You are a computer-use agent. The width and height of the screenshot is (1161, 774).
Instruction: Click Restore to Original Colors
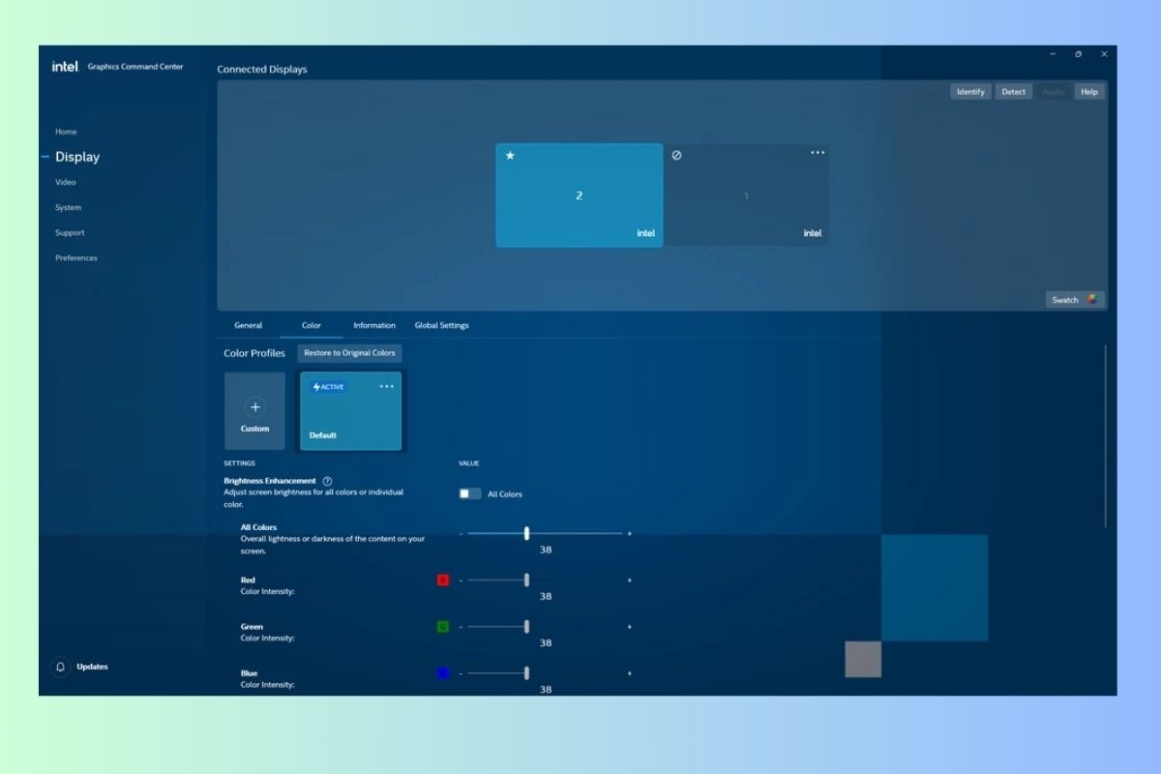349,353
